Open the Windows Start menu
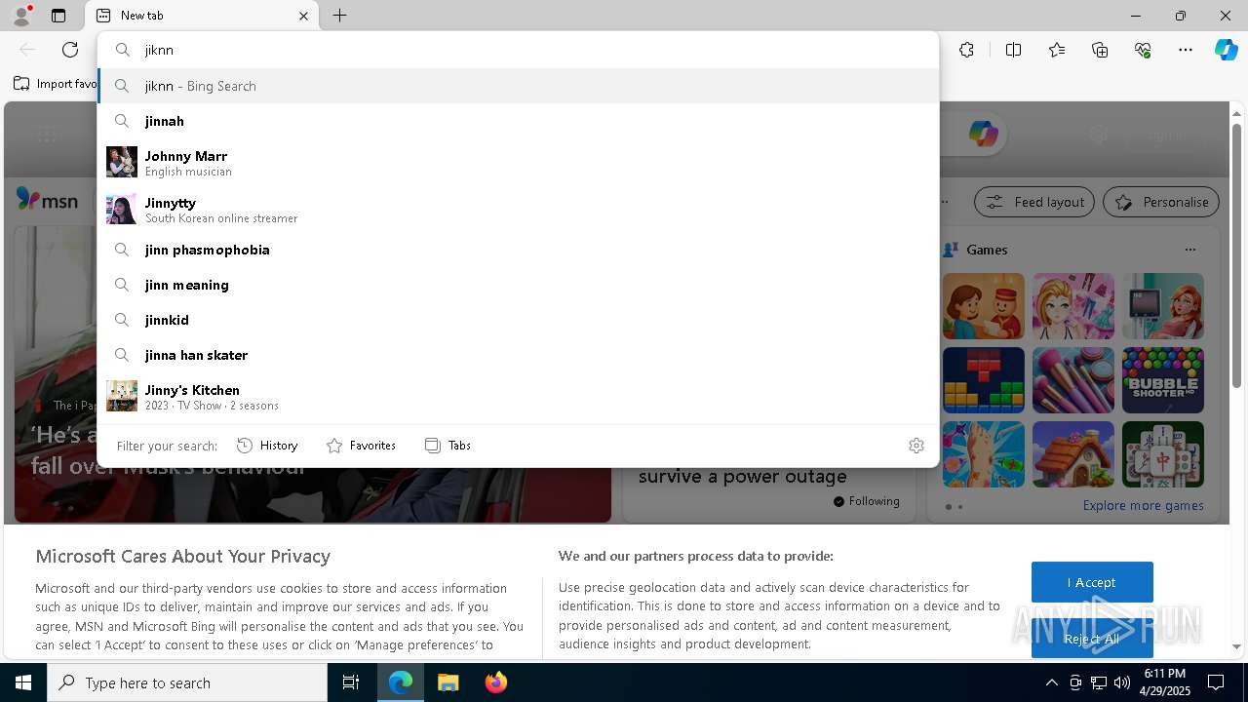 (23, 682)
